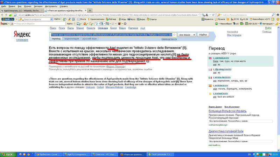Expand the address bar history dropdown arrow

tap(210, 15)
